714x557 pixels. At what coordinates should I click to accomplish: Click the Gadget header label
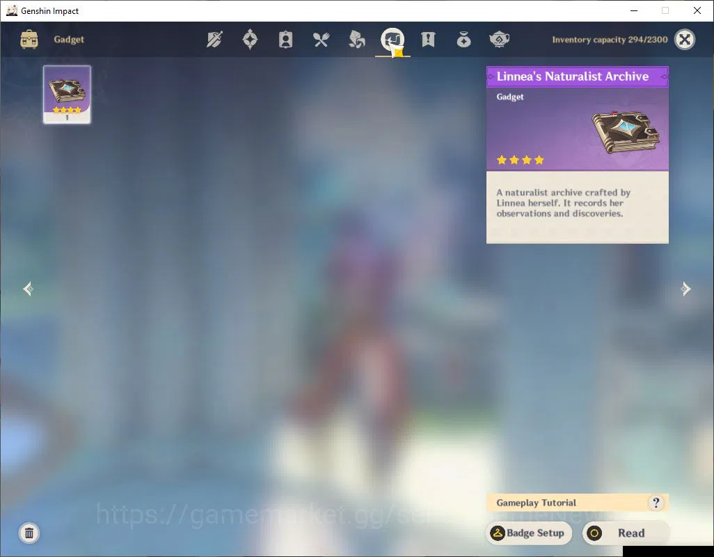pos(69,40)
